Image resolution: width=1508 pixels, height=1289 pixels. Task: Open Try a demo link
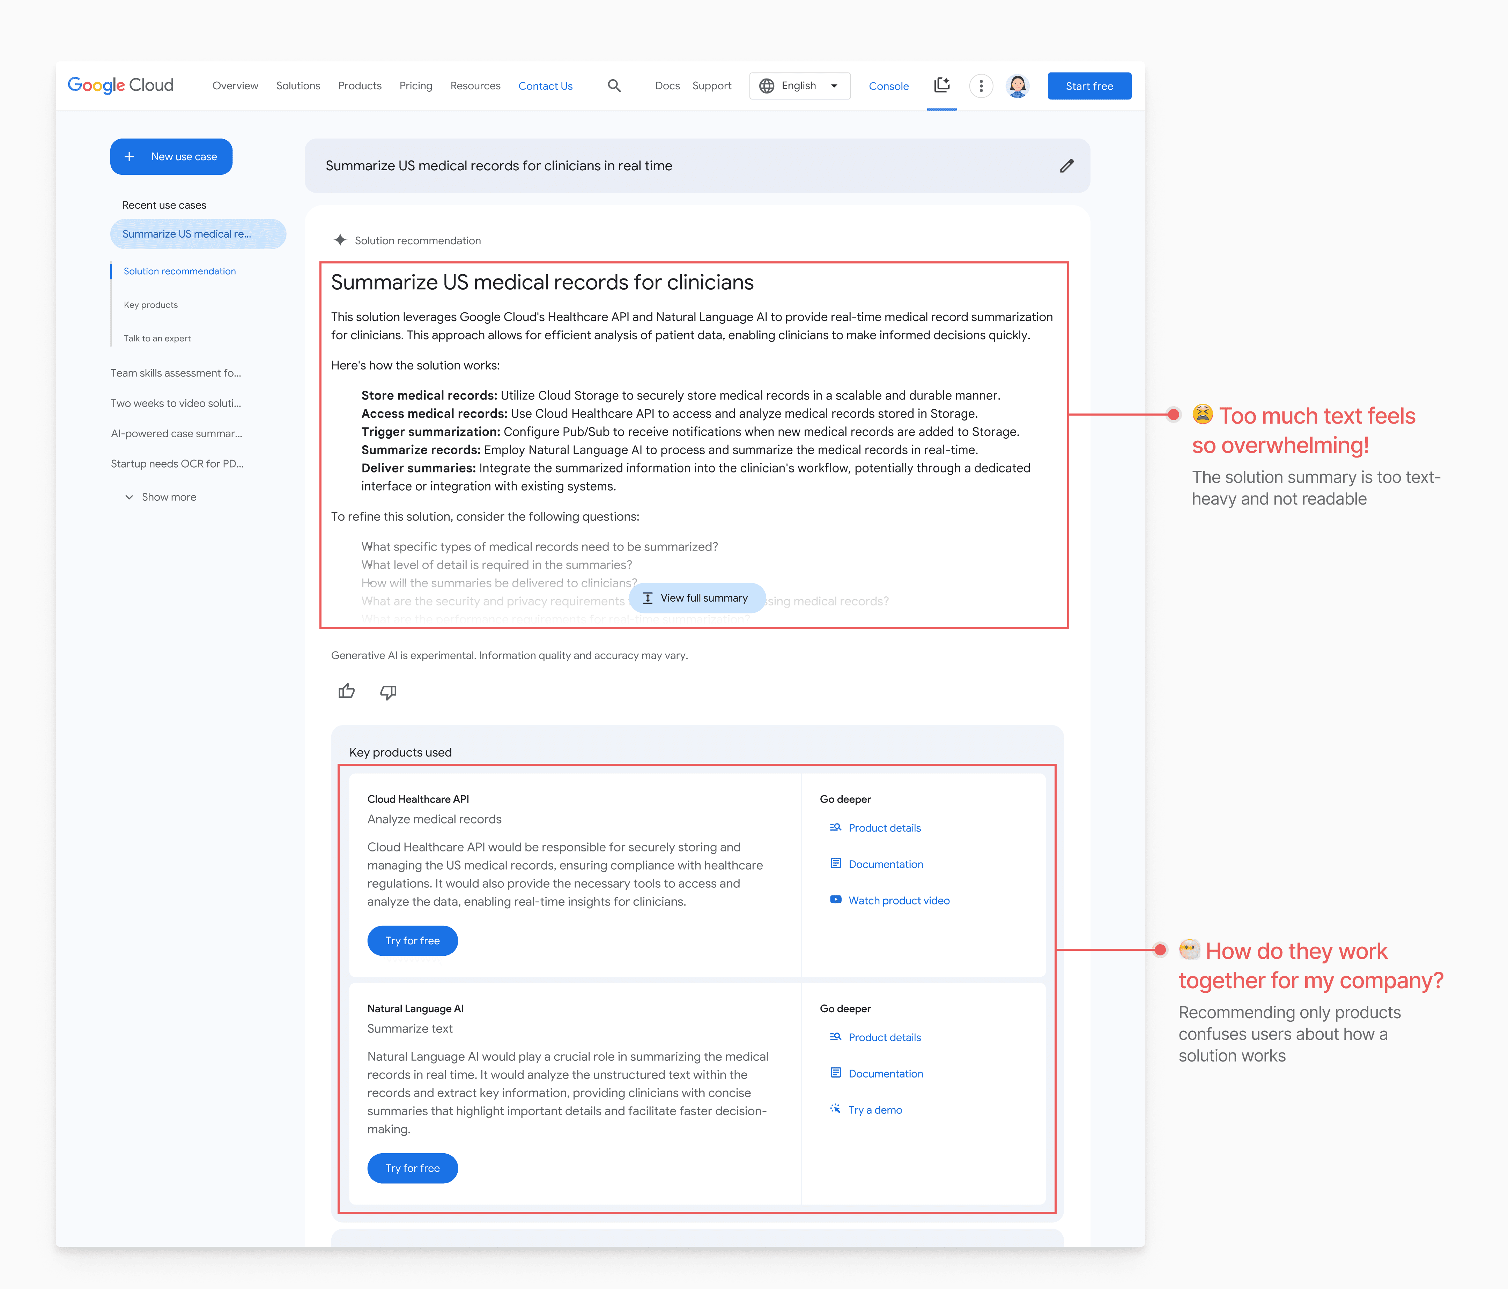(875, 1109)
